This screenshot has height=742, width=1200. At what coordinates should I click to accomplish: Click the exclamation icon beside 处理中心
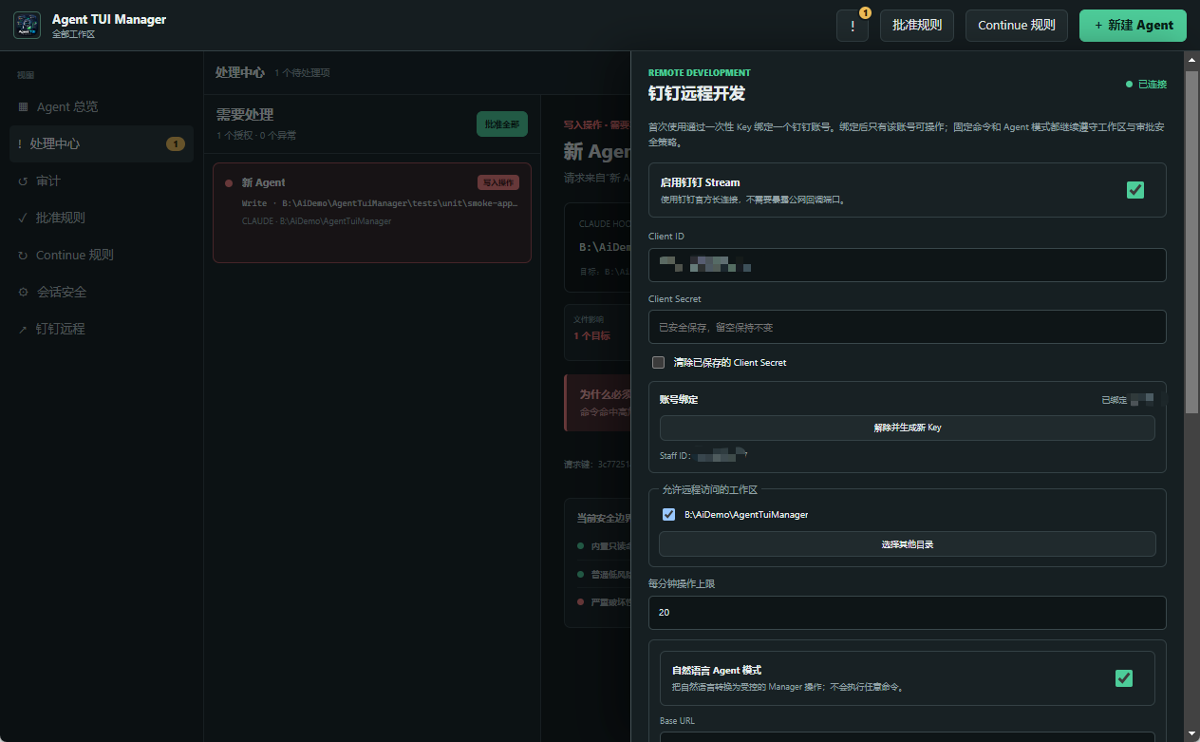point(20,143)
